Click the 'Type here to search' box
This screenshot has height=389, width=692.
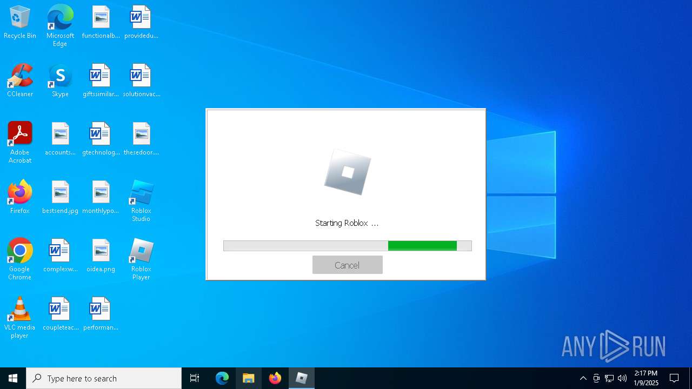point(104,378)
